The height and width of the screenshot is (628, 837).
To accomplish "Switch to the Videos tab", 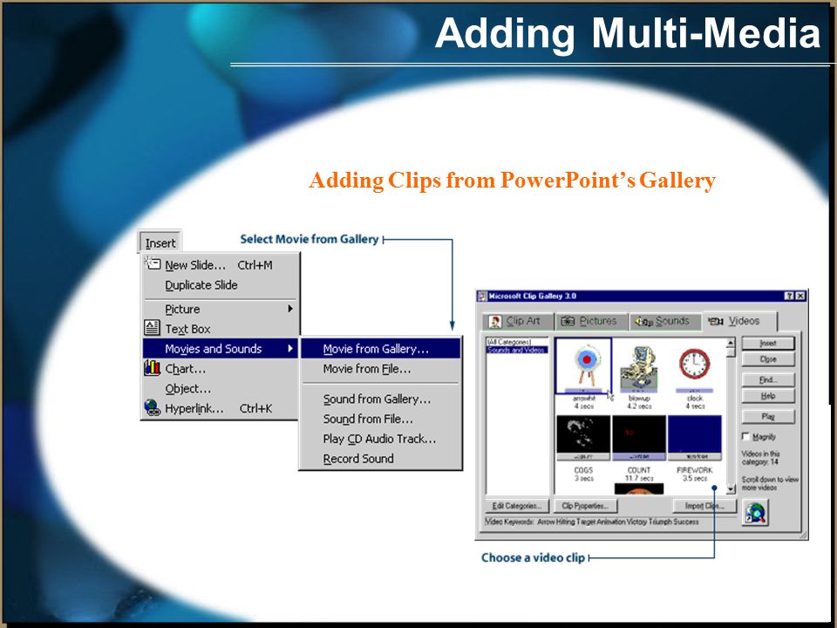I will pos(739,320).
